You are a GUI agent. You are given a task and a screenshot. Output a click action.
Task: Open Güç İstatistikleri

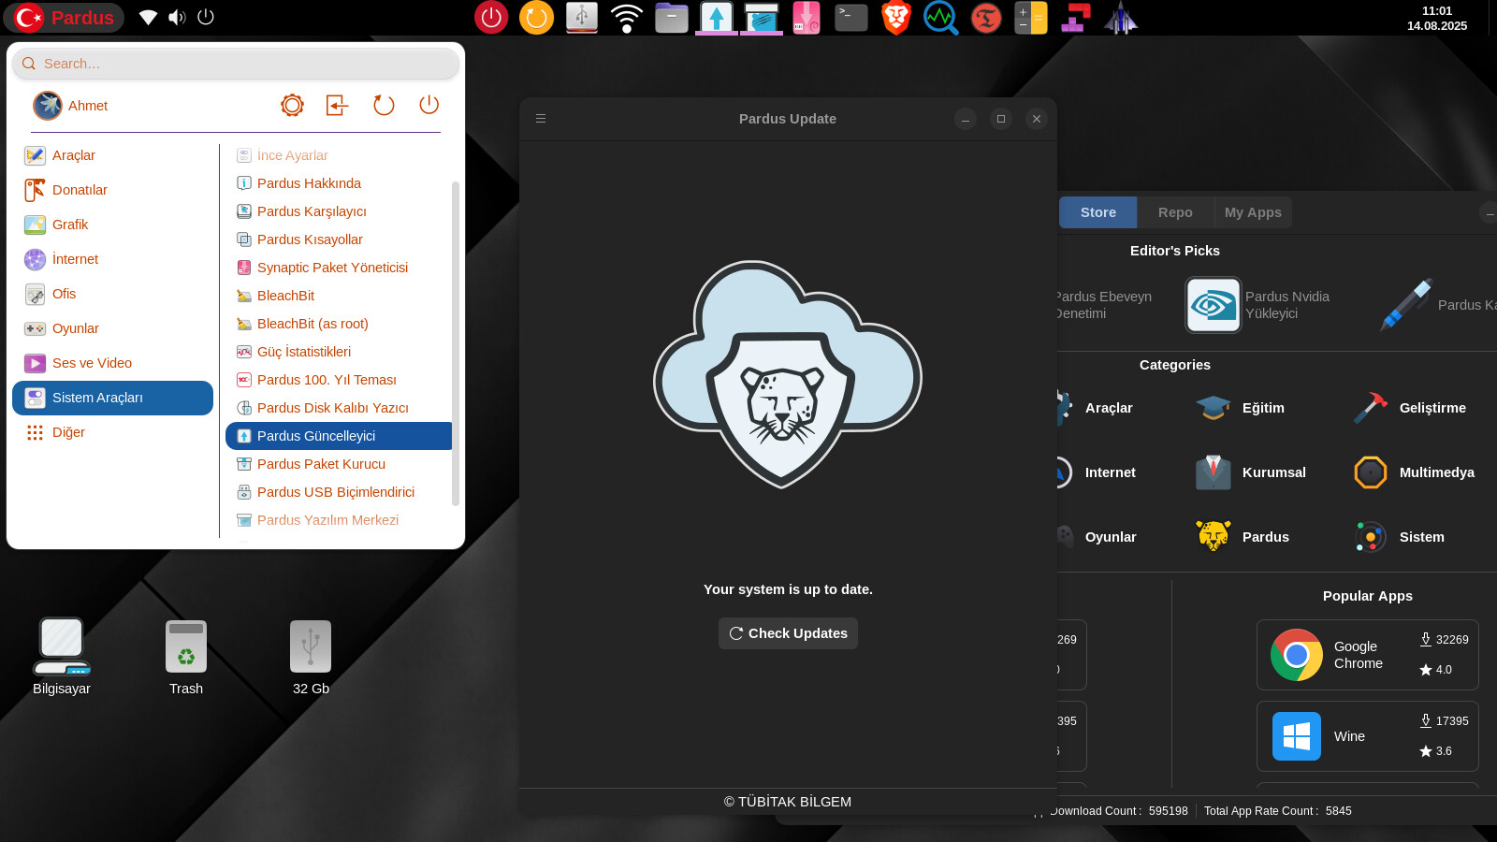[338, 352]
